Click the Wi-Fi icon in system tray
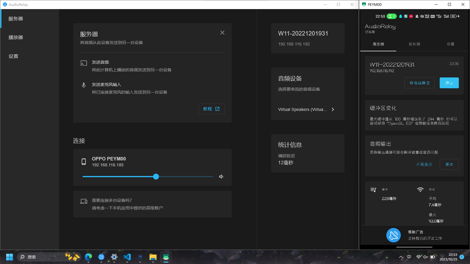 click(x=419, y=257)
